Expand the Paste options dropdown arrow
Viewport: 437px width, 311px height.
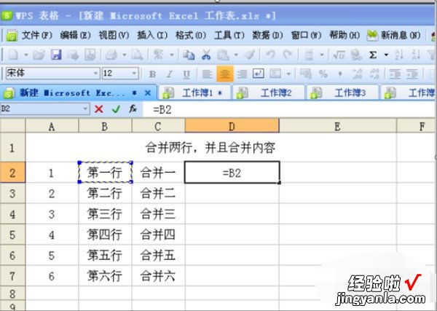(x=236, y=55)
